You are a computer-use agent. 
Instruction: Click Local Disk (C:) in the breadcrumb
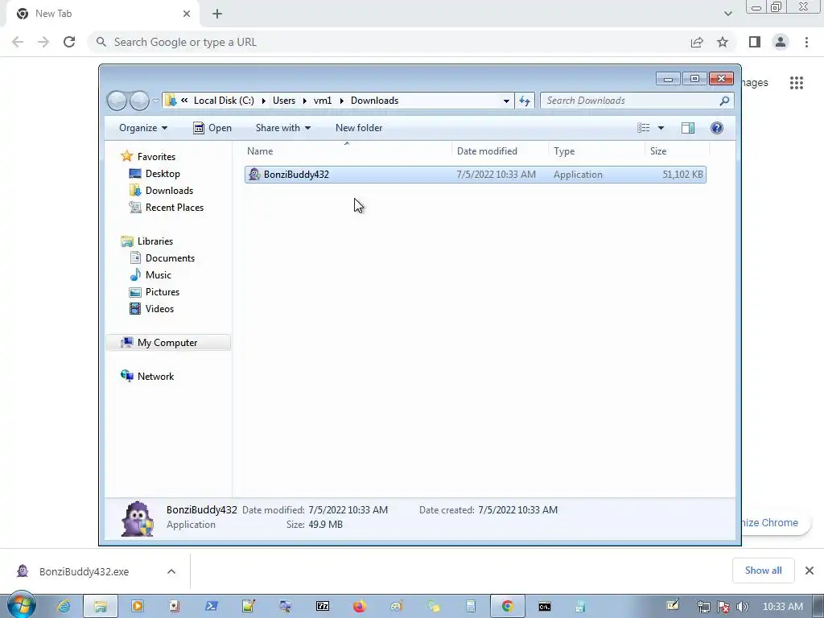(224, 101)
